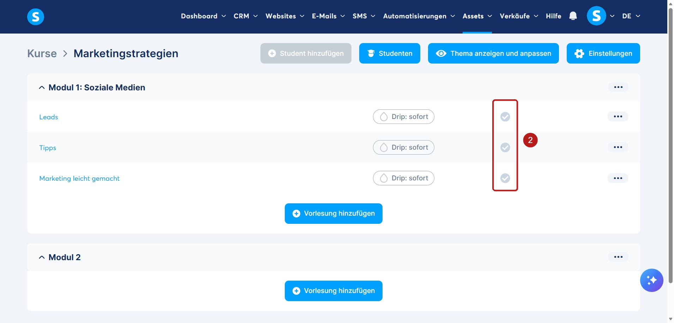The width and height of the screenshot is (674, 323).
Task: Click the Drip: sofort badge for Tipps
Action: (403, 148)
